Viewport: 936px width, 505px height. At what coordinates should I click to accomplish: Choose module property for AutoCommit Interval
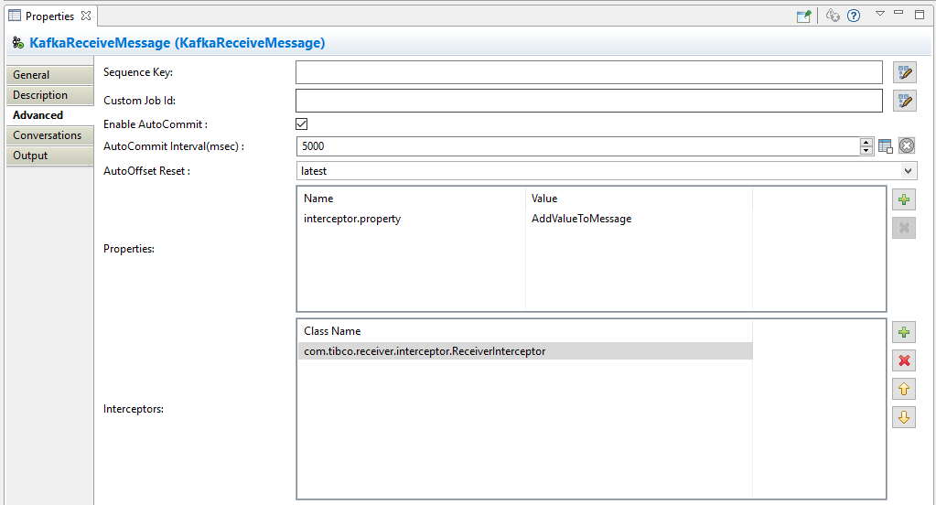coord(886,146)
